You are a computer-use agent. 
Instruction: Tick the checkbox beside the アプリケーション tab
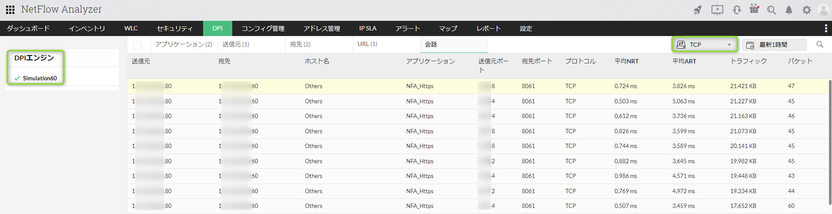pyautogui.click(x=137, y=45)
